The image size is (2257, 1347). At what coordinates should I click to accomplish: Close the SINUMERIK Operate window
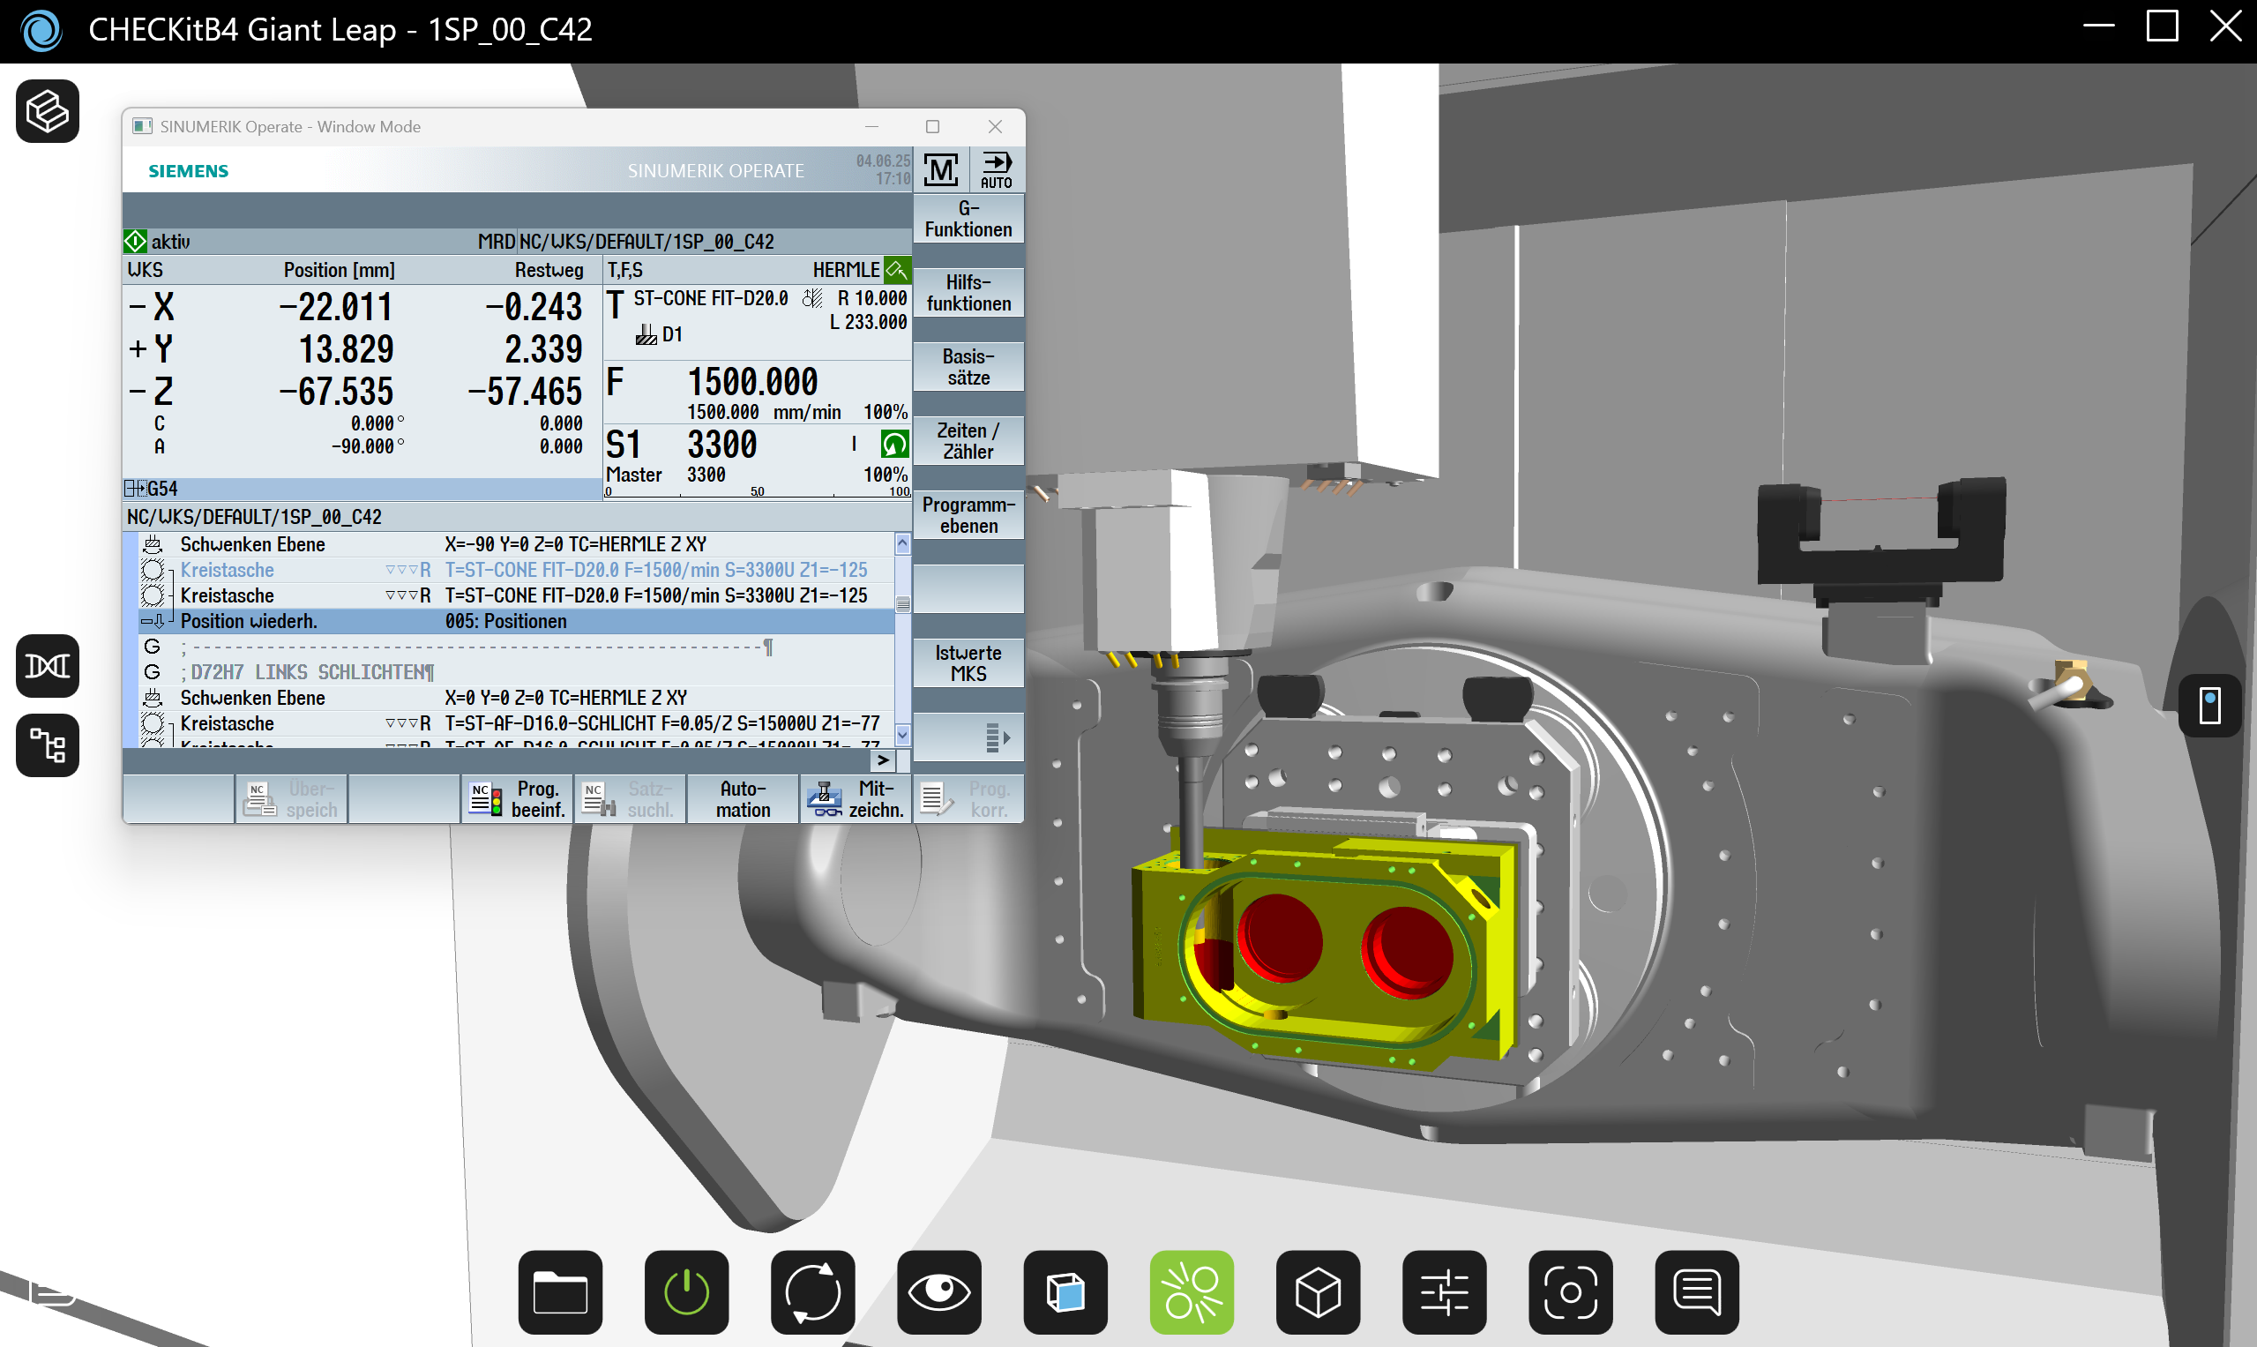(x=995, y=126)
